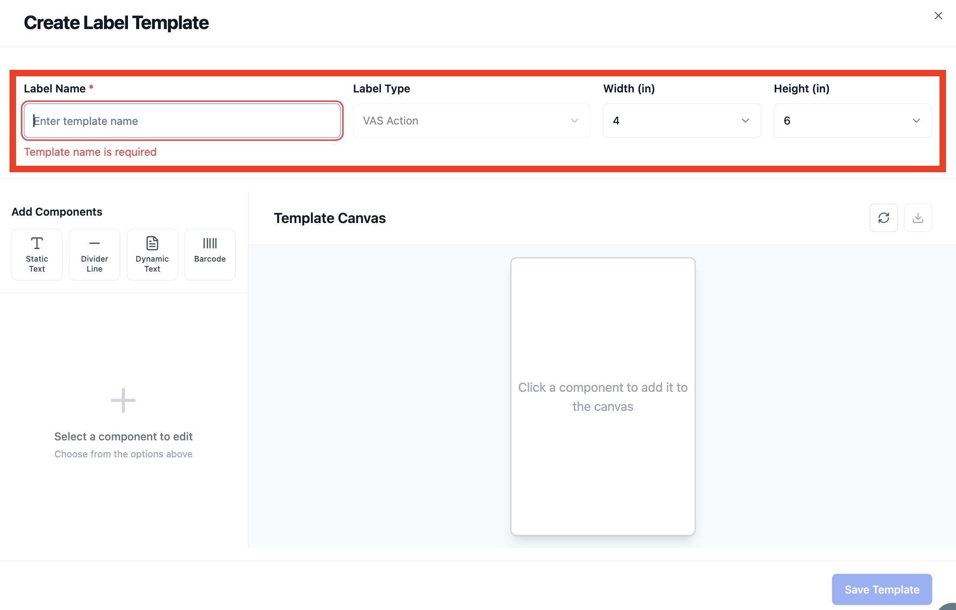
Task: Click the 'Select a component to edit' text
Action: pos(123,436)
